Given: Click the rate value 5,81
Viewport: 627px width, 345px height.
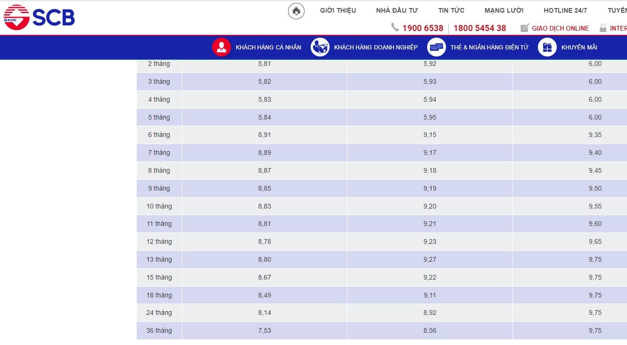Looking at the screenshot, I should pos(264,64).
